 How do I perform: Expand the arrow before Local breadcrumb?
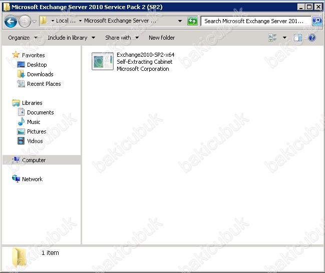click(53, 21)
